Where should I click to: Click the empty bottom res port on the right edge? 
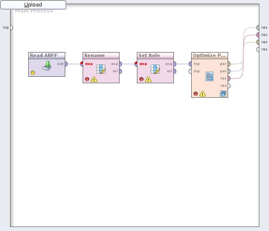click(x=258, y=49)
